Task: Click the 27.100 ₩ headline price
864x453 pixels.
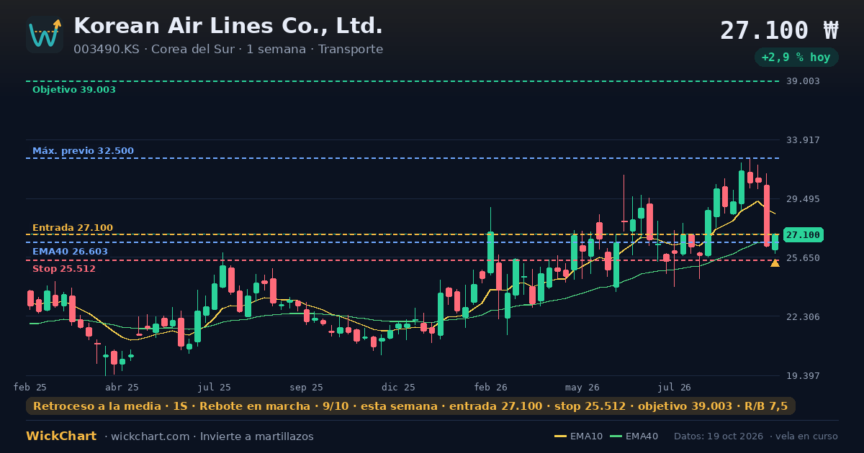Action: pos(779,30)
